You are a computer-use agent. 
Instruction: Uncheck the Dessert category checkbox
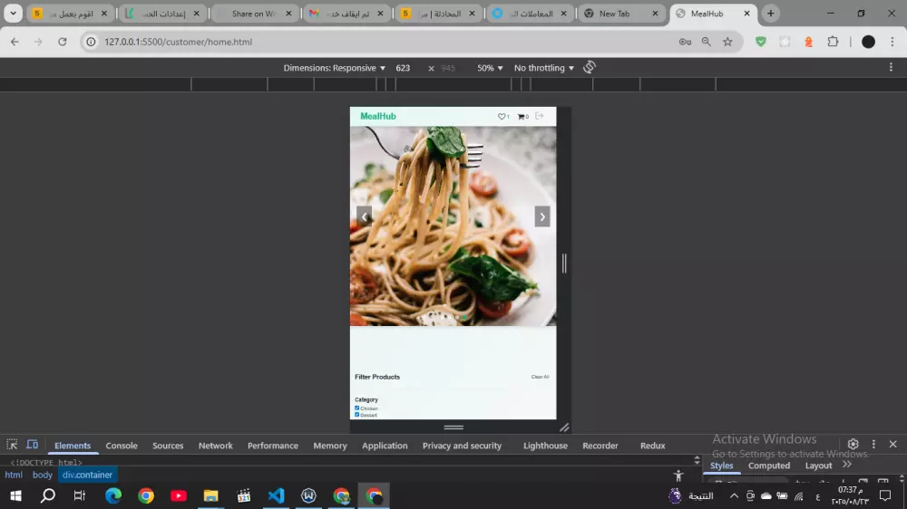(356, 414)
